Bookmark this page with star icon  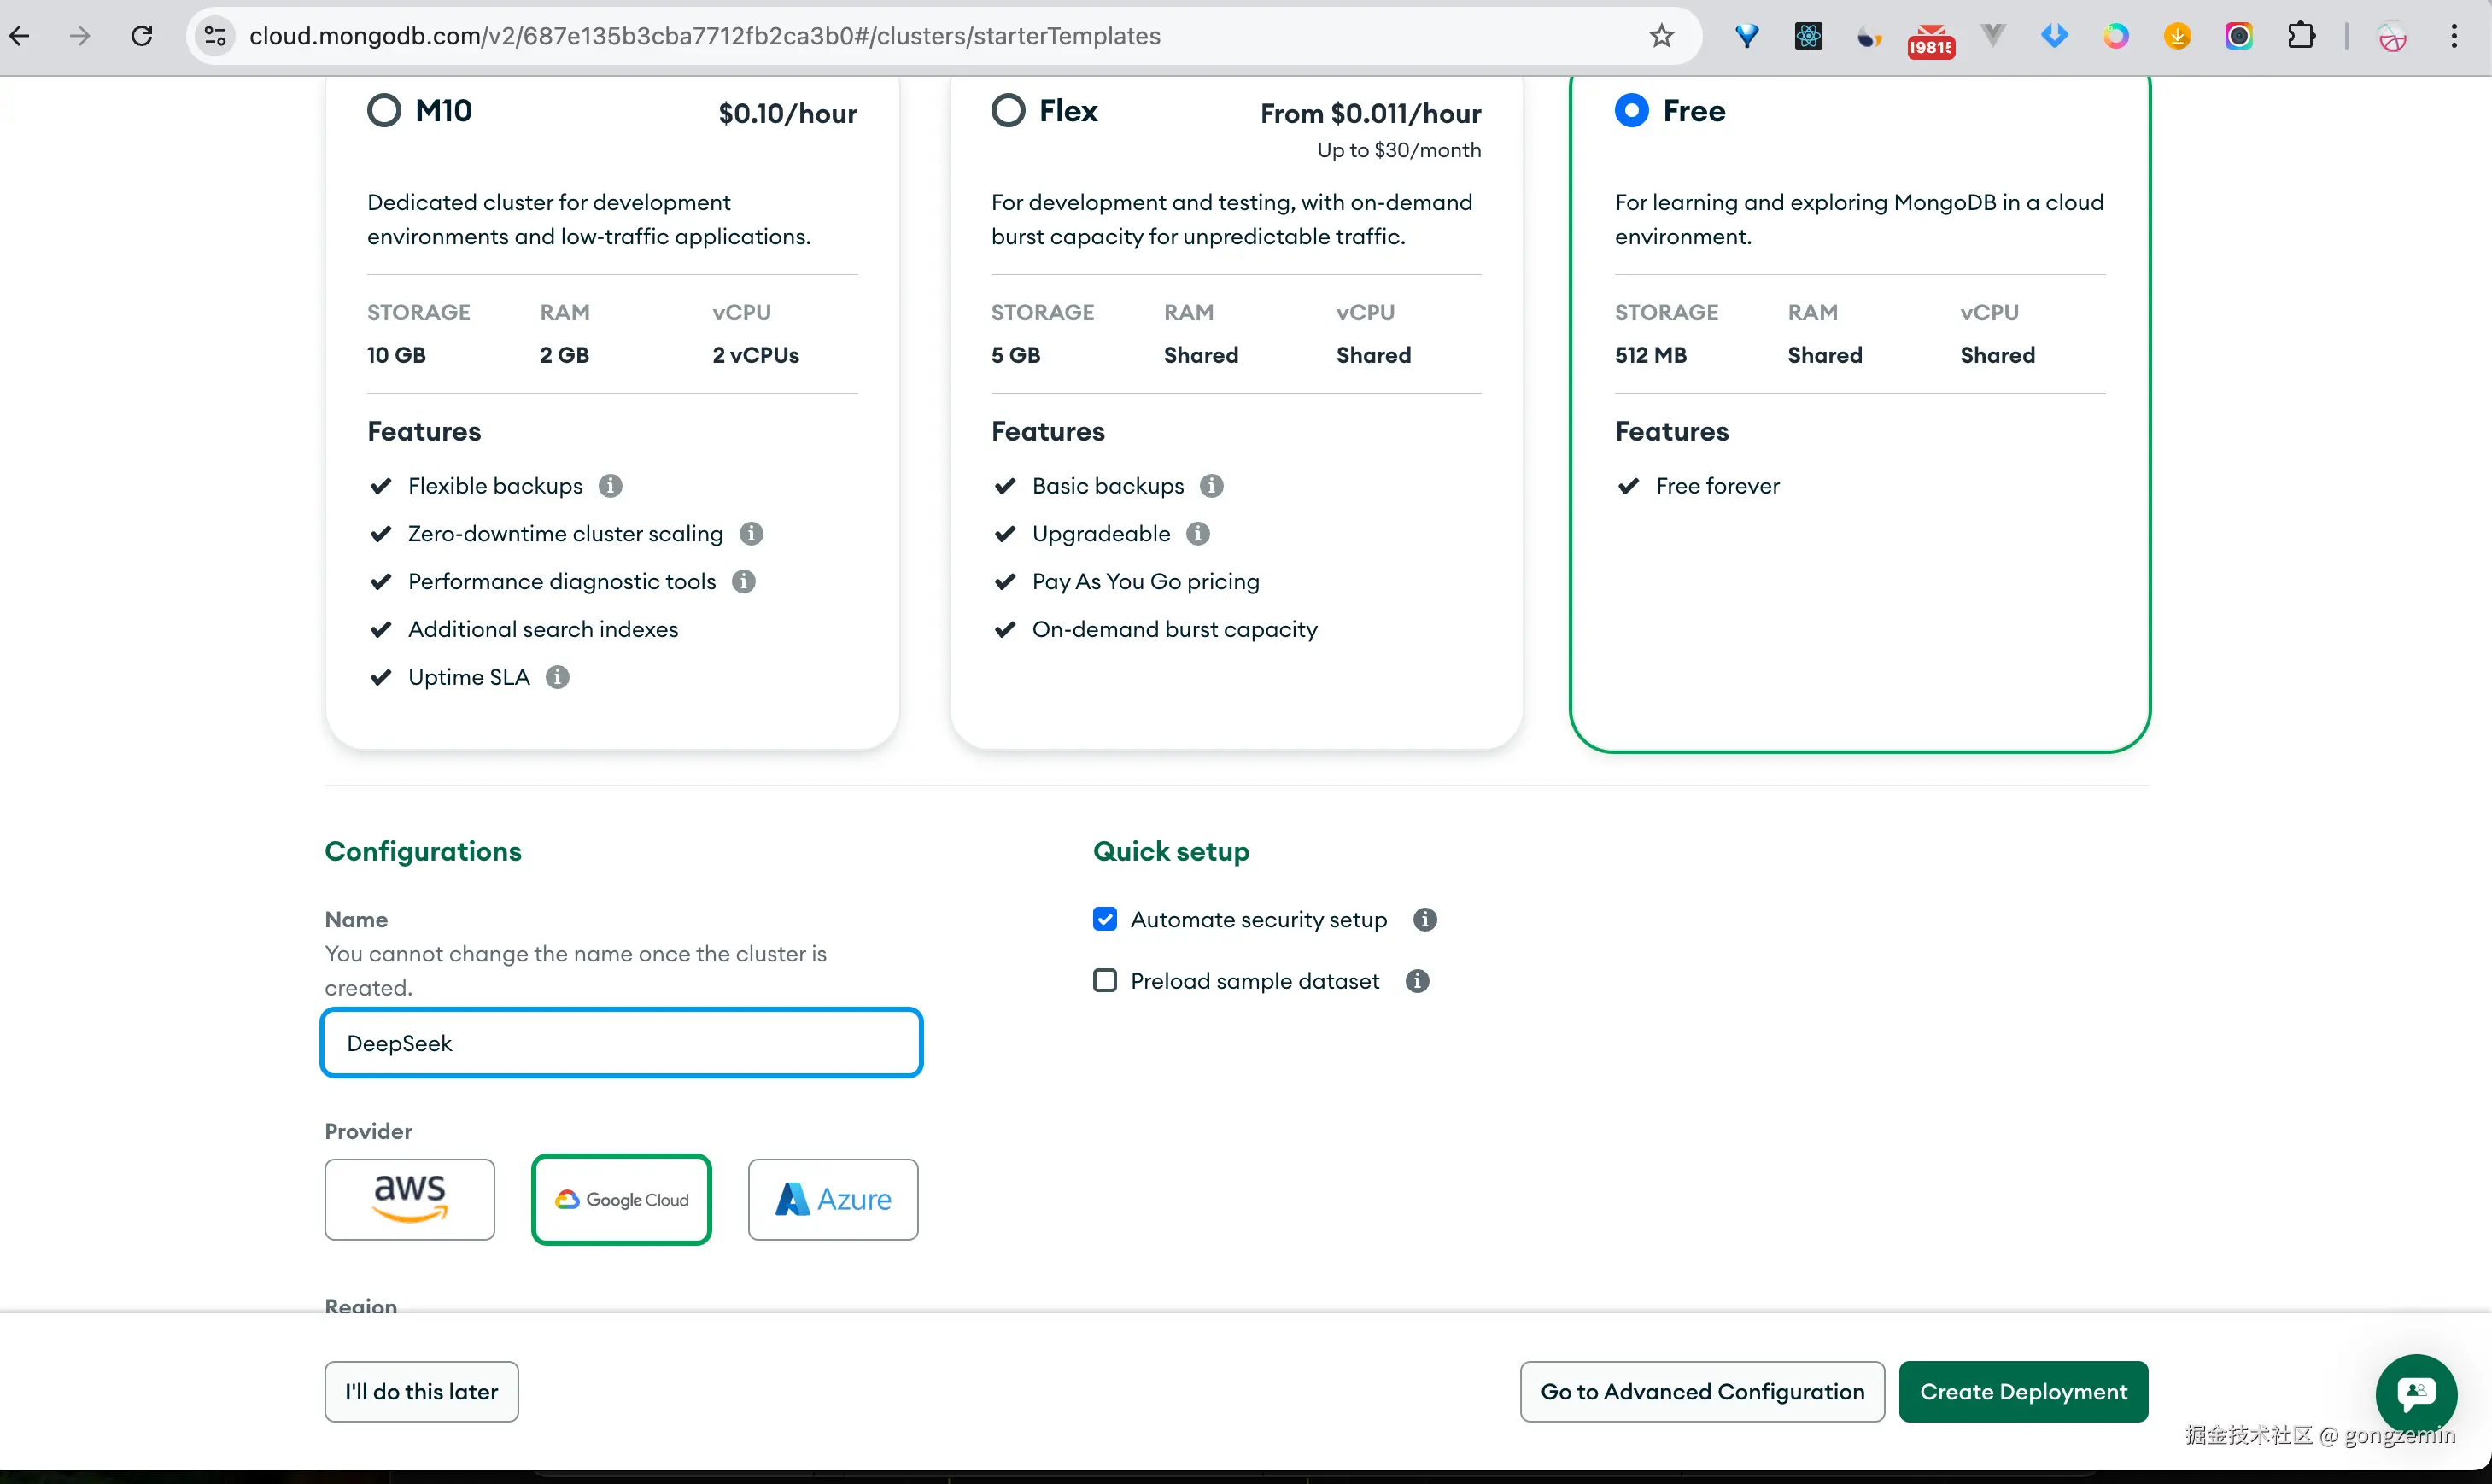point(1661,37)
